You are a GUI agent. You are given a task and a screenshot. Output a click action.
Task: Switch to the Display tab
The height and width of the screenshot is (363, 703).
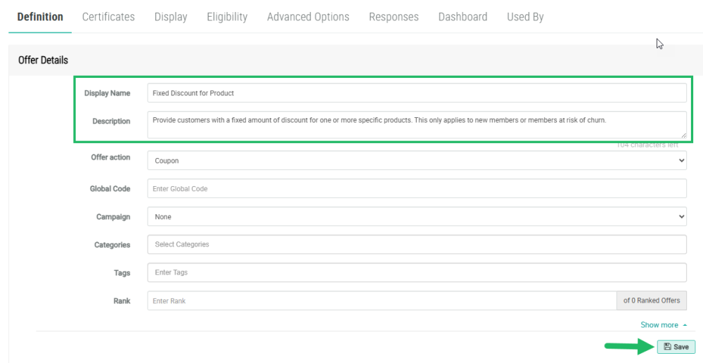[171, 17]
